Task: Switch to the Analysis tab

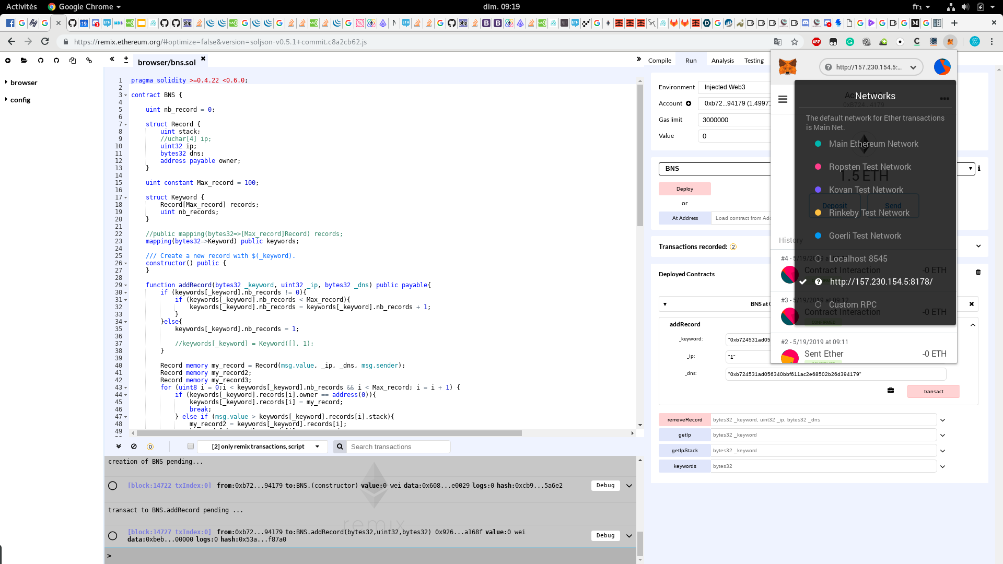Action: tap(722, 61)
